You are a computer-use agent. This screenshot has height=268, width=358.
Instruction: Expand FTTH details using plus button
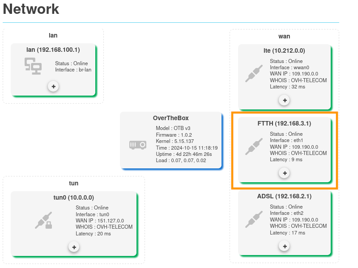click(284, 173)
